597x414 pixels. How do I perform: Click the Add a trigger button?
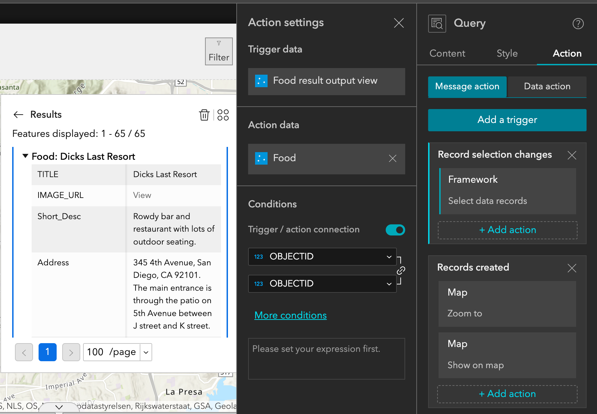(507, 120)
